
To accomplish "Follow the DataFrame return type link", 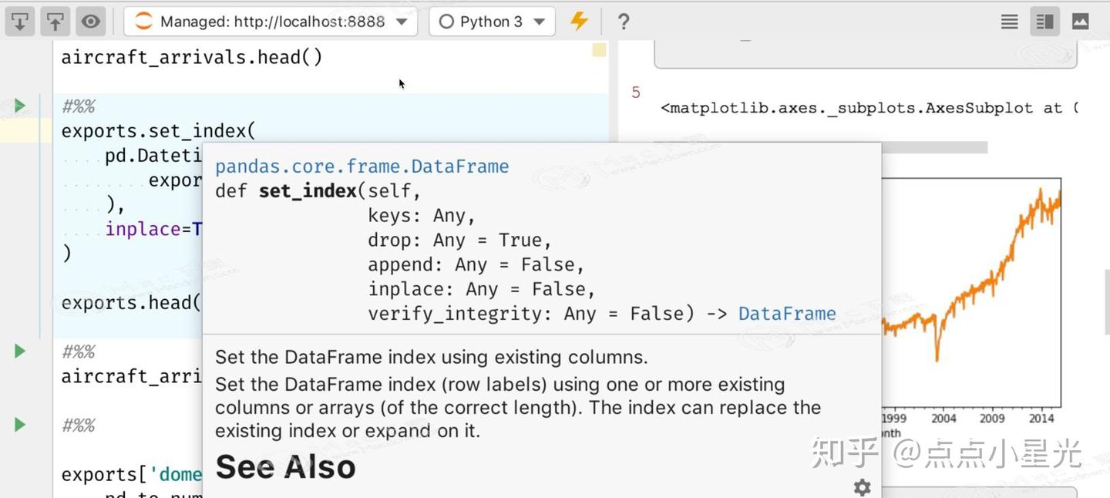I will [x=787, y=313].
